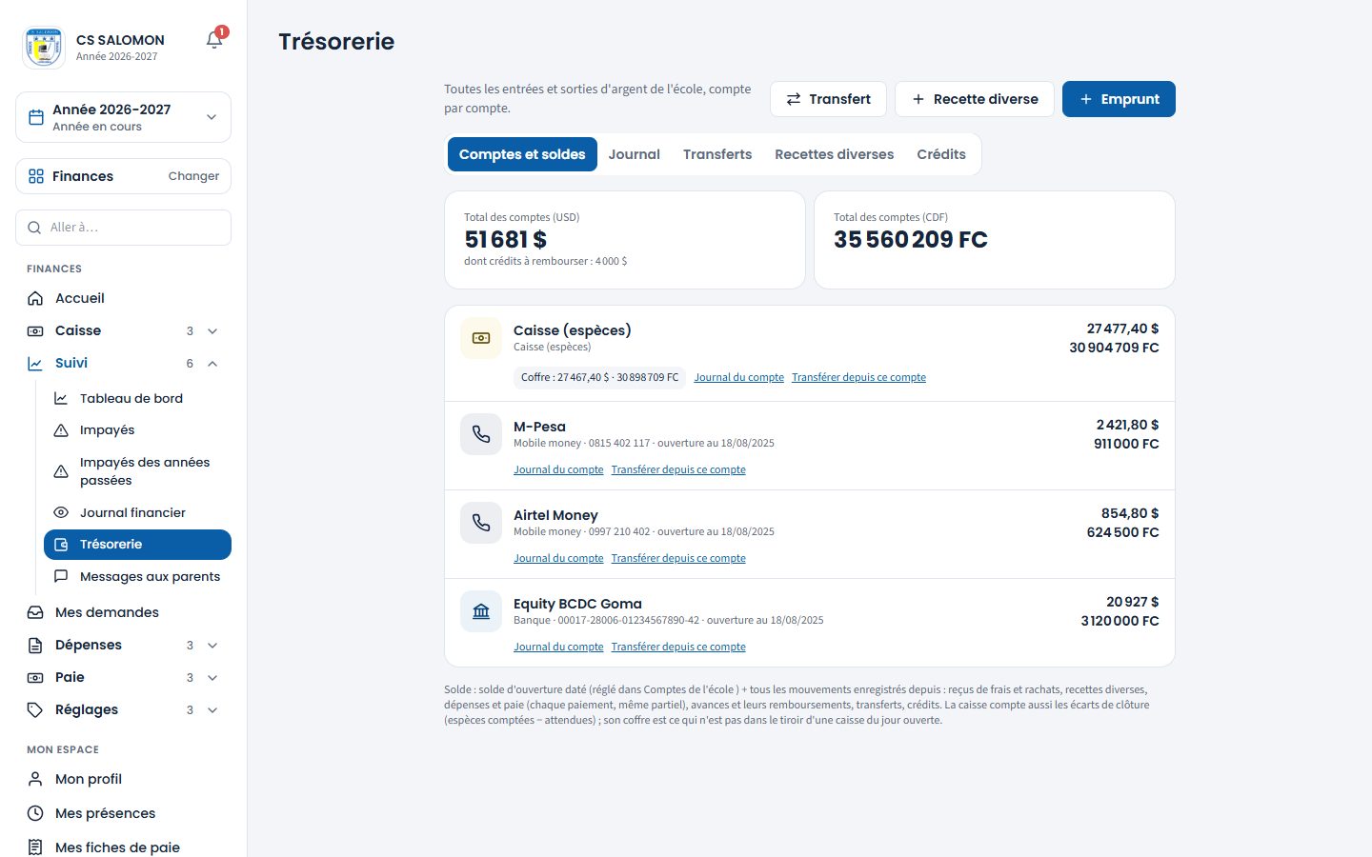Viewport: 1372px width, 857px height.
Task: Click the Mes demandes inbox icon
Action: [x=35, y=612]
